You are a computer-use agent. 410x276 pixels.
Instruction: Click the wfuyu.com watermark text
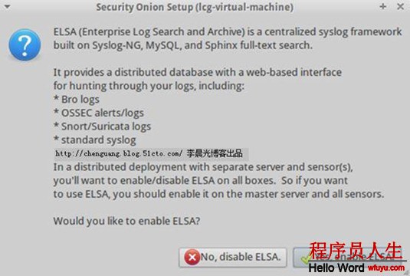coord(386,268)
